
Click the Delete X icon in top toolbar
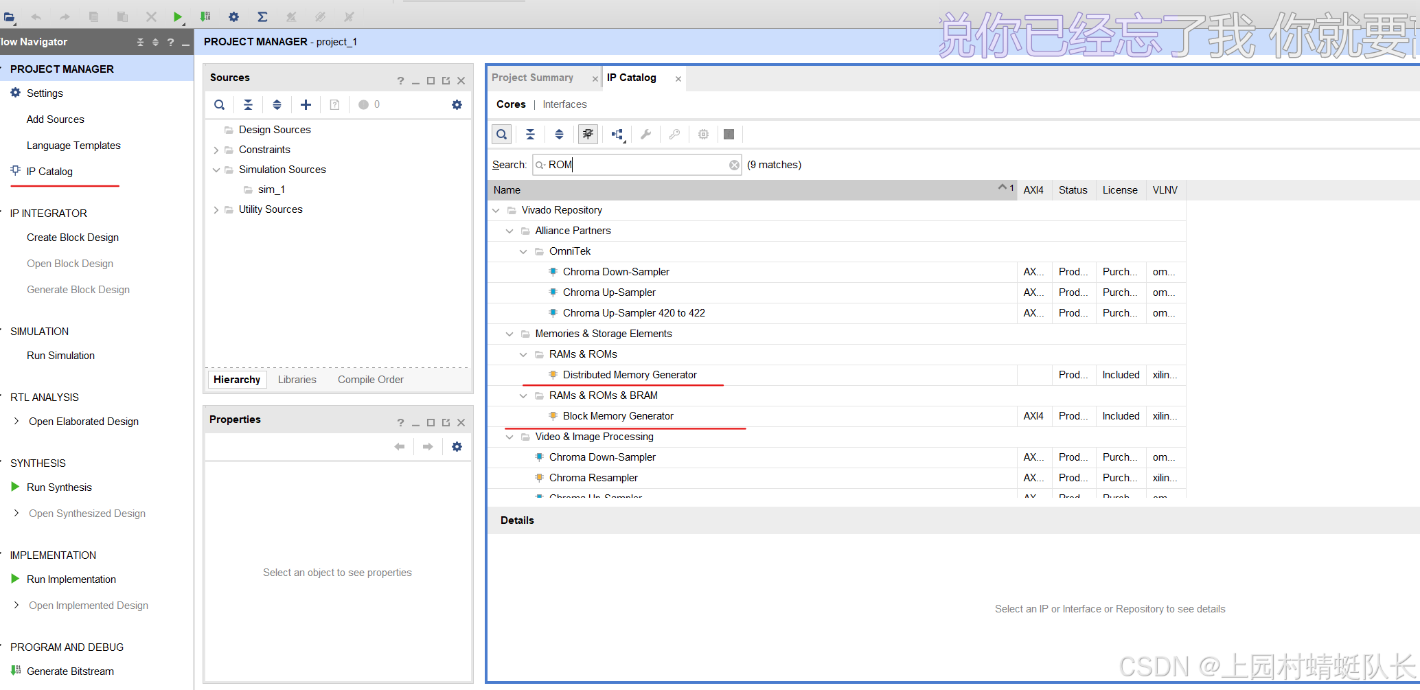(x=151, y=17)
